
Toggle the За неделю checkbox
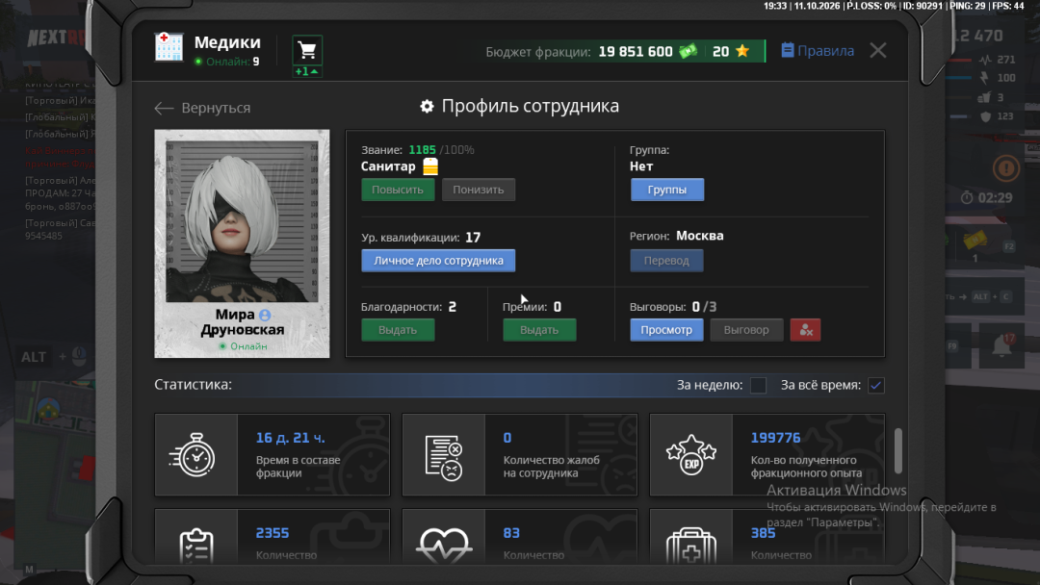[758, 385]
